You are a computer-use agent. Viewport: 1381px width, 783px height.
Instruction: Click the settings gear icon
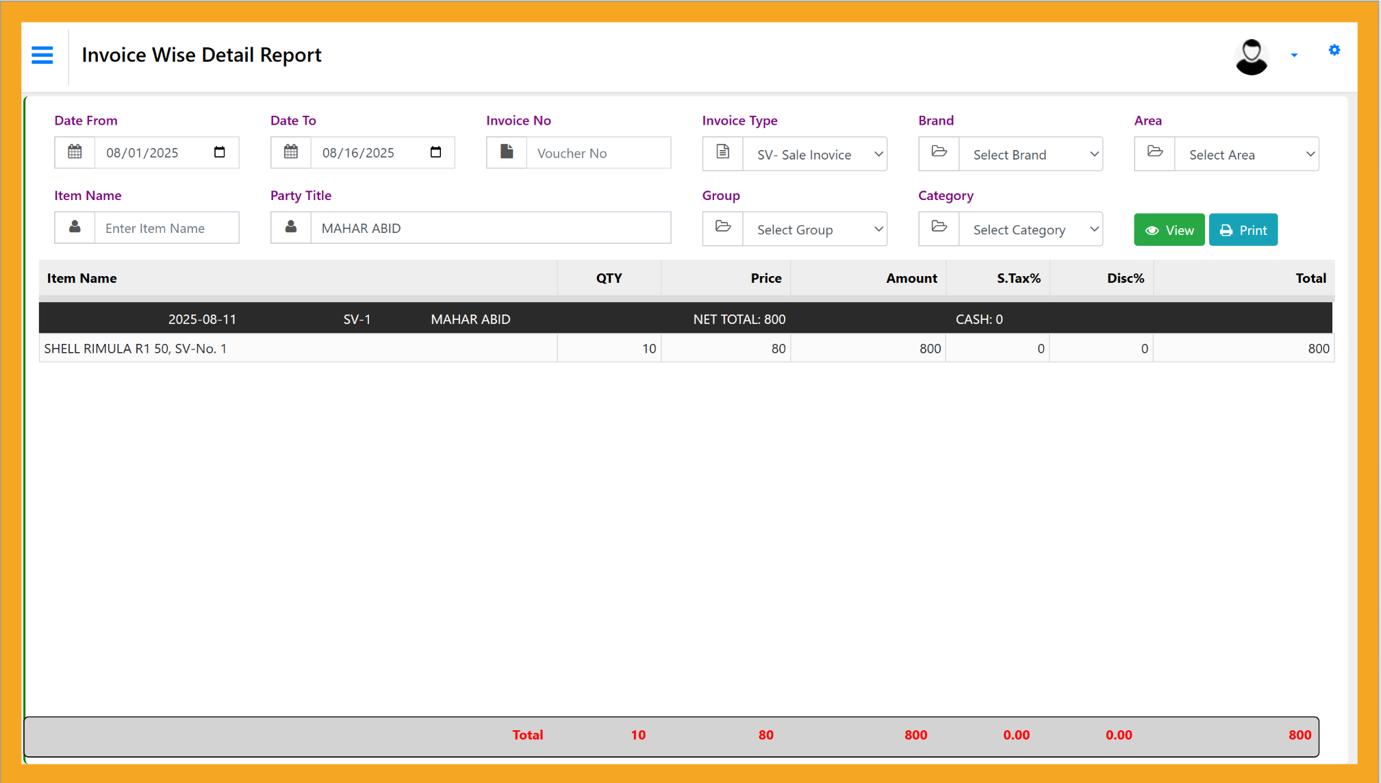click(x=1334, y=49)
